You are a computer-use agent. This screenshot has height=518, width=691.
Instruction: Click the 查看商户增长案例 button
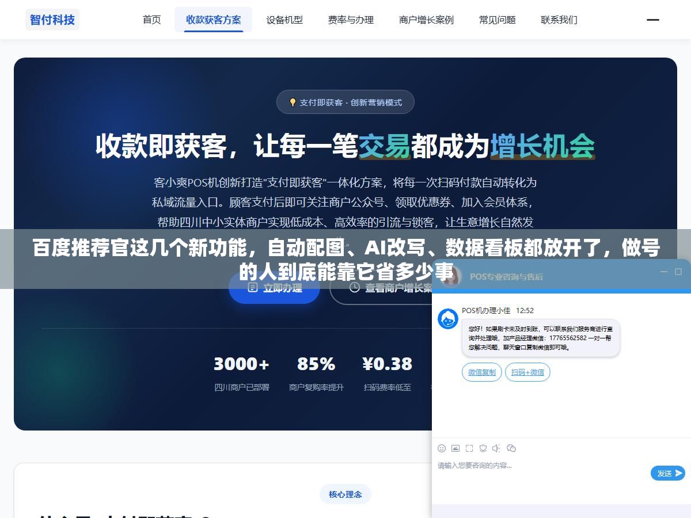click(381, 288)
